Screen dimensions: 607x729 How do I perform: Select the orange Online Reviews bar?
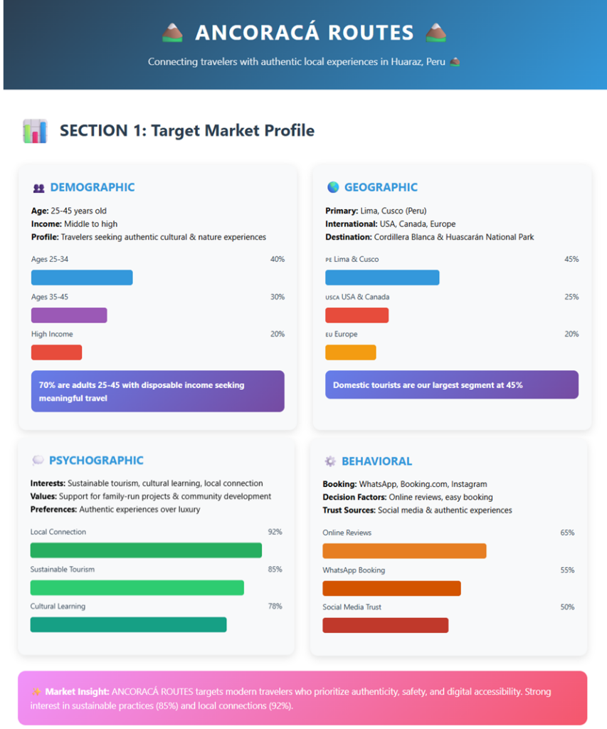[404, 551]
